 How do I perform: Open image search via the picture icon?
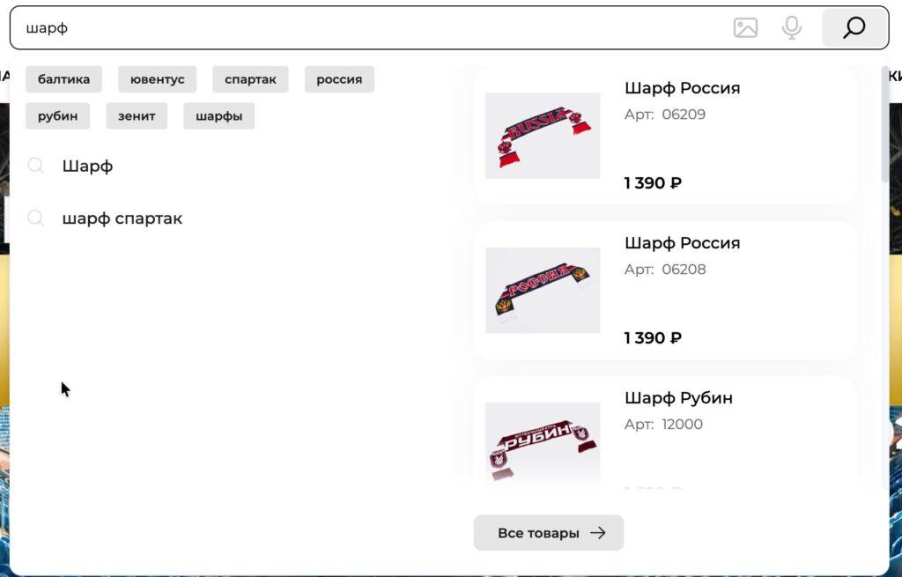(x=745, y=27)
